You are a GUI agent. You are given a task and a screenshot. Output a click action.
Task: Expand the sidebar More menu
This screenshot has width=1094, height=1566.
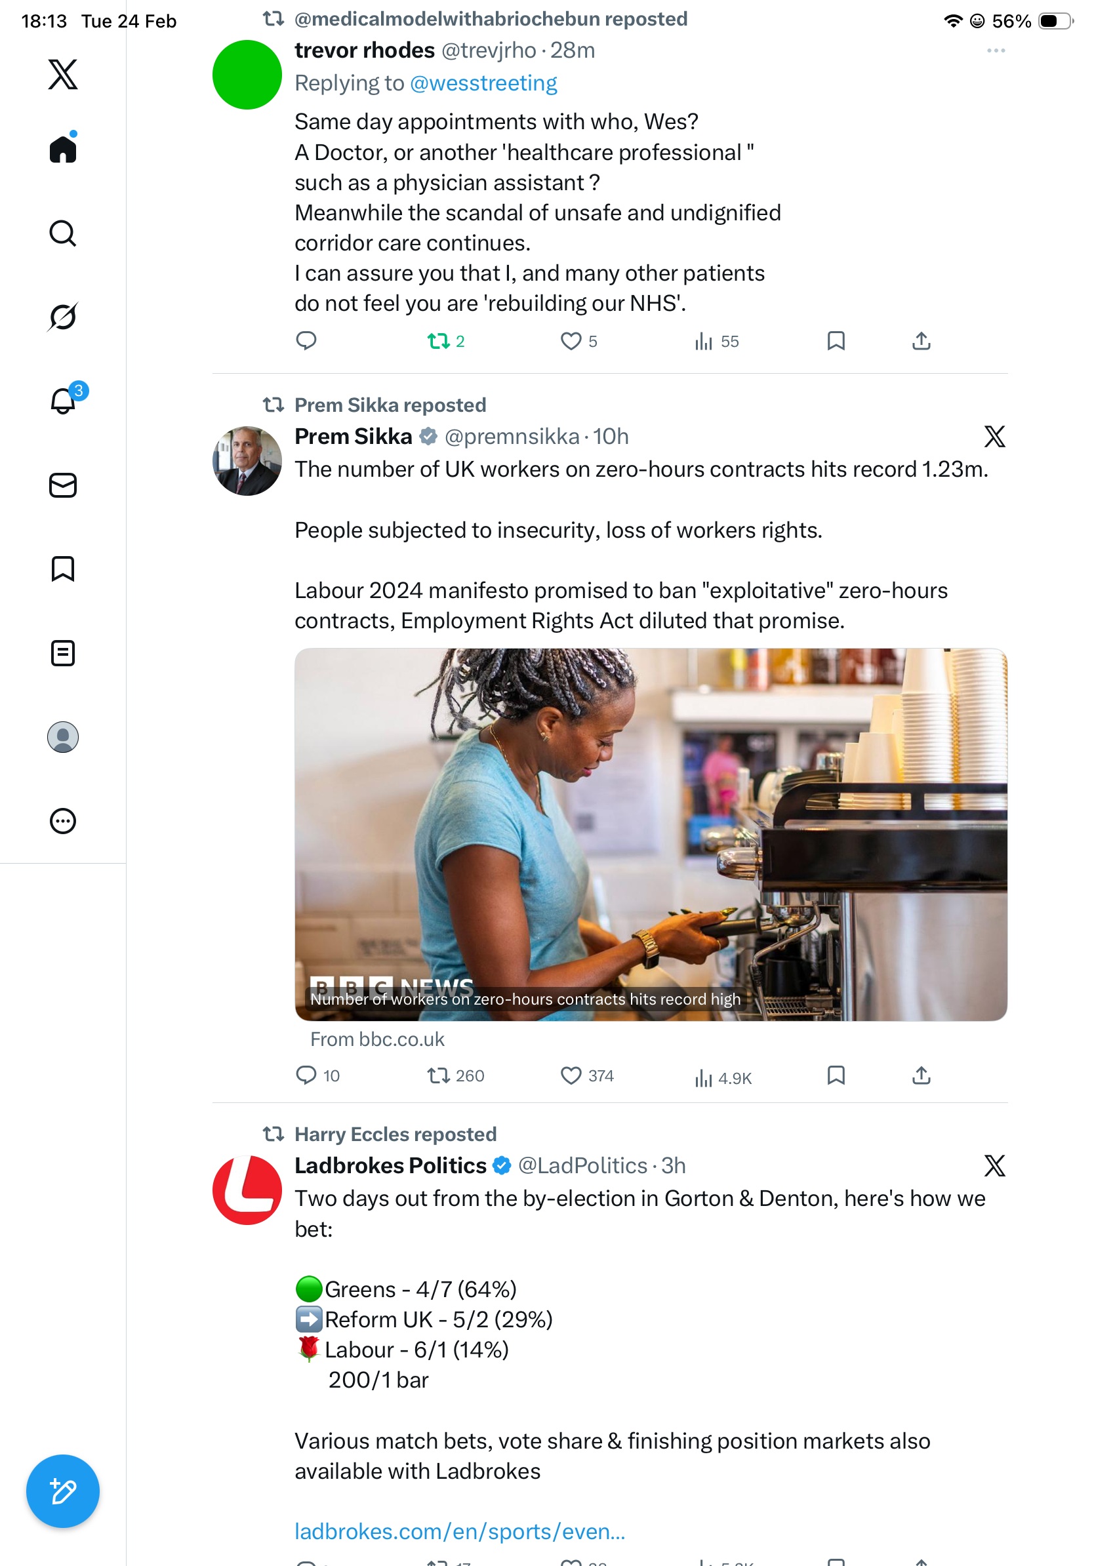click(63, 821)
